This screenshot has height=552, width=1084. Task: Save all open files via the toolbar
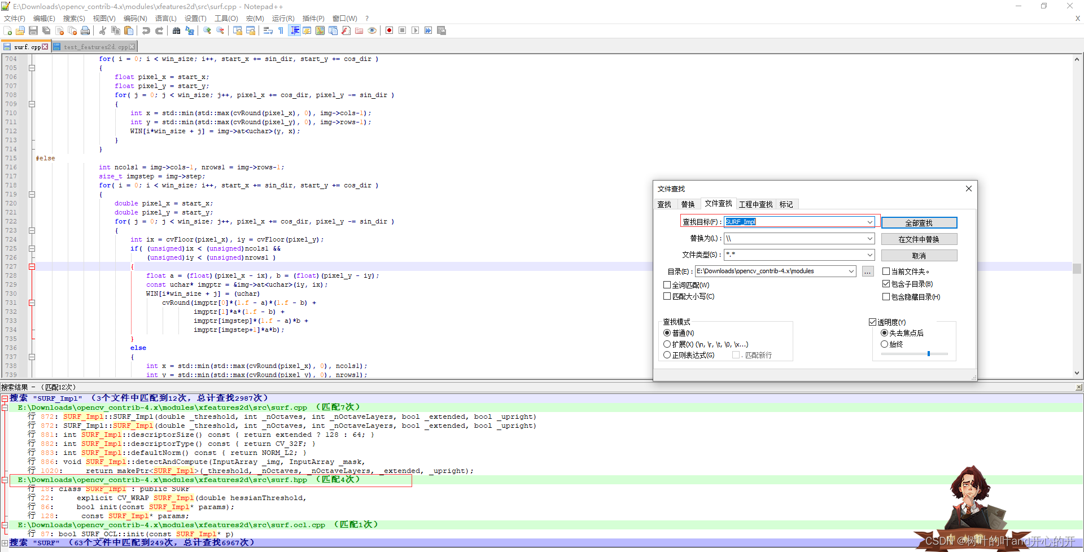click(x=46, y=30)
